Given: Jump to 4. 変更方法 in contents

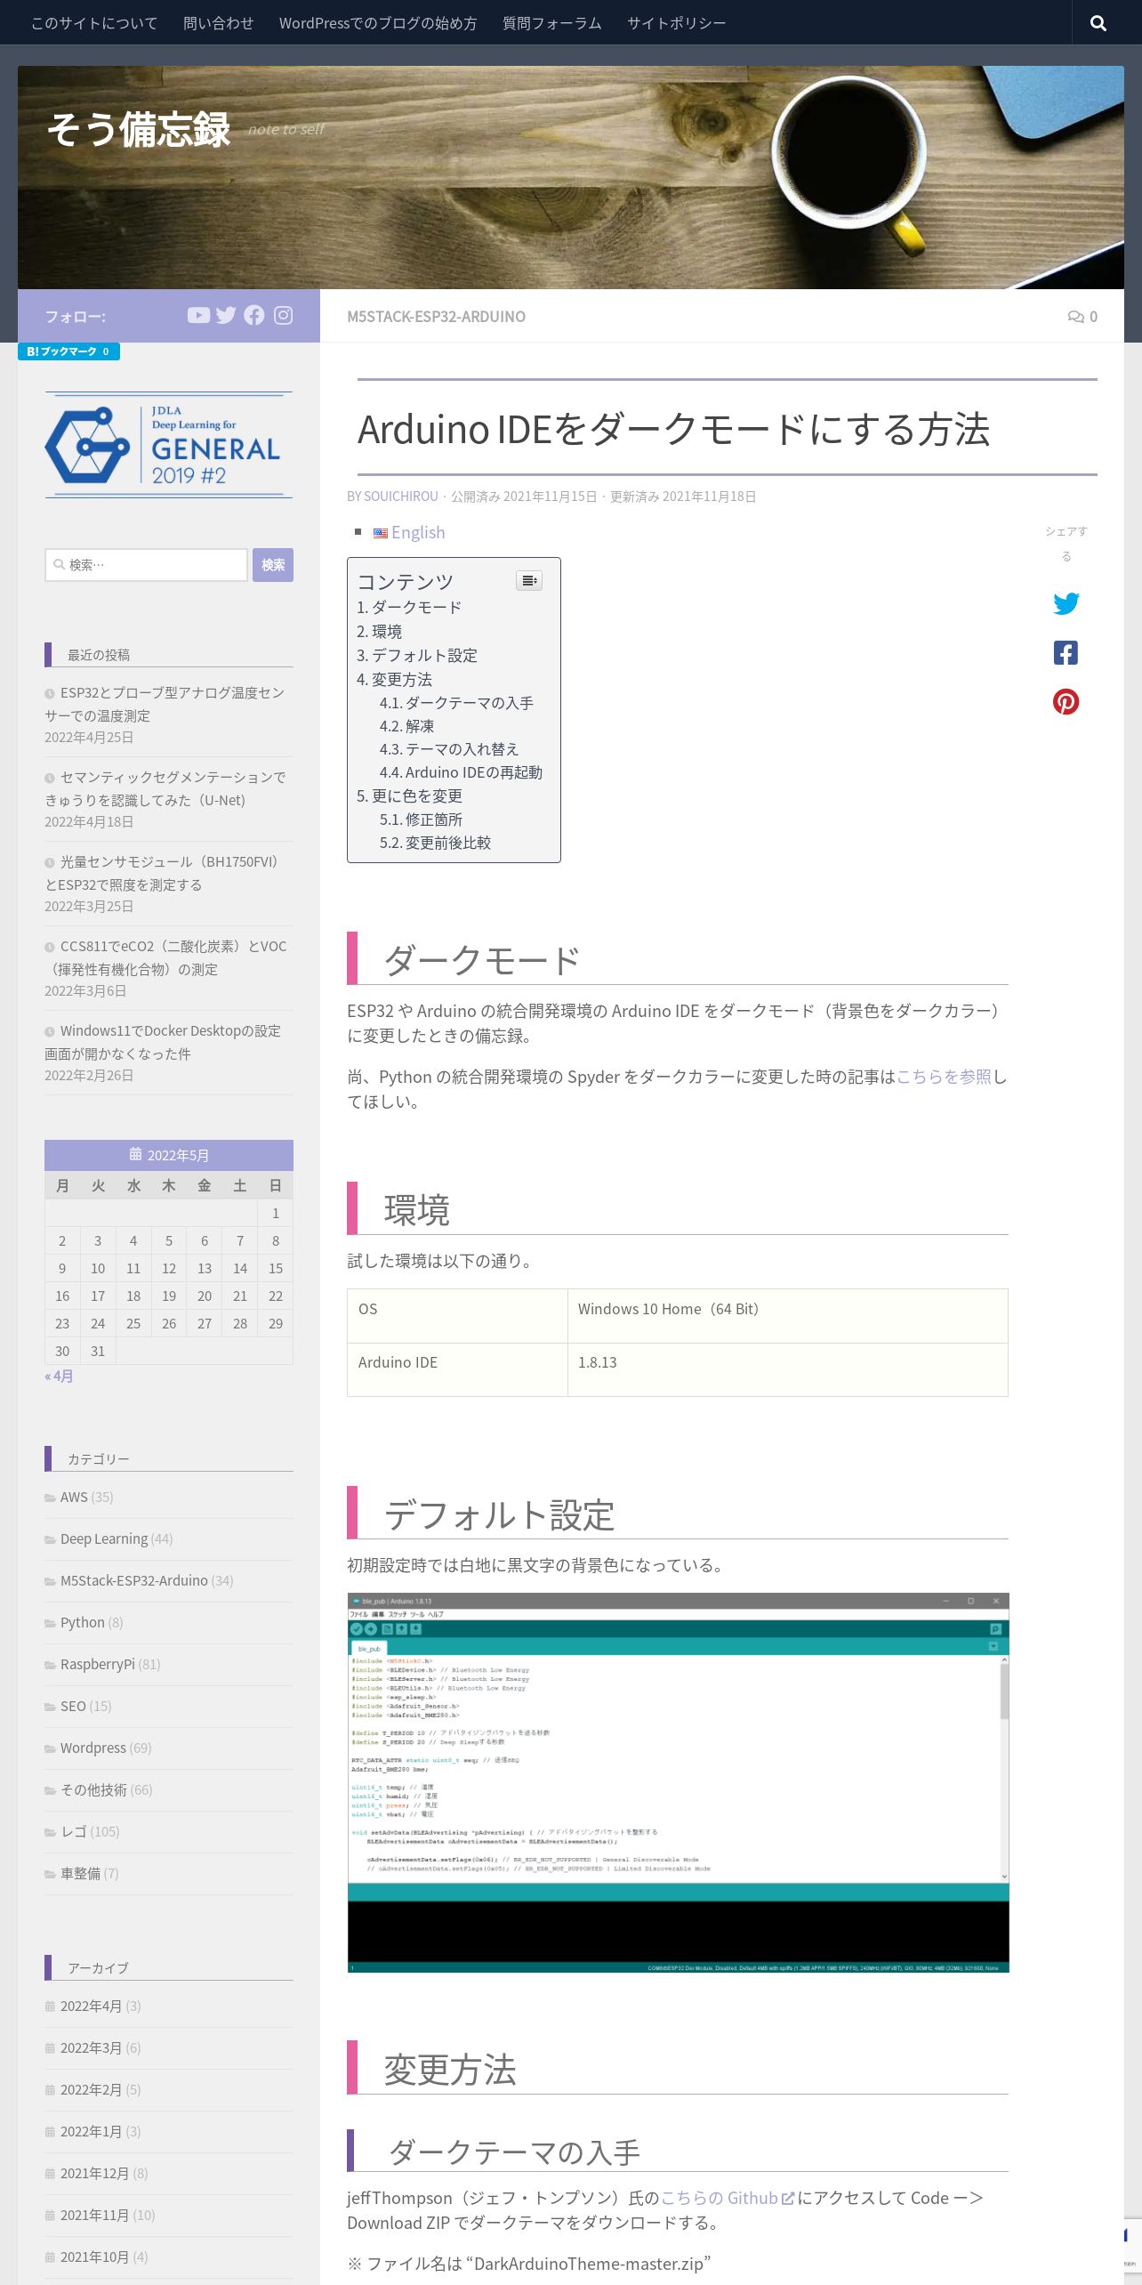Looking at the screenshot, I should (394, 680).
